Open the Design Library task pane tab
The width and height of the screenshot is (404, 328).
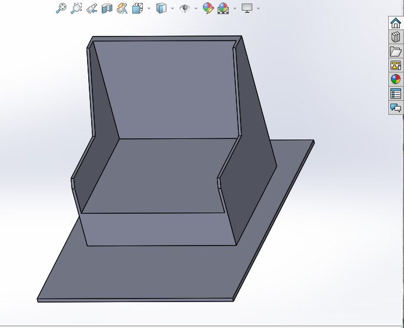396,37
